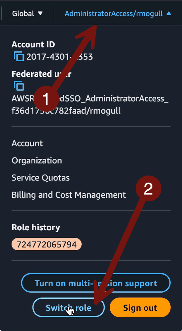The image size is (182, 331).
Task: Click the Account ID heading label
Action: tap(33, 45)
